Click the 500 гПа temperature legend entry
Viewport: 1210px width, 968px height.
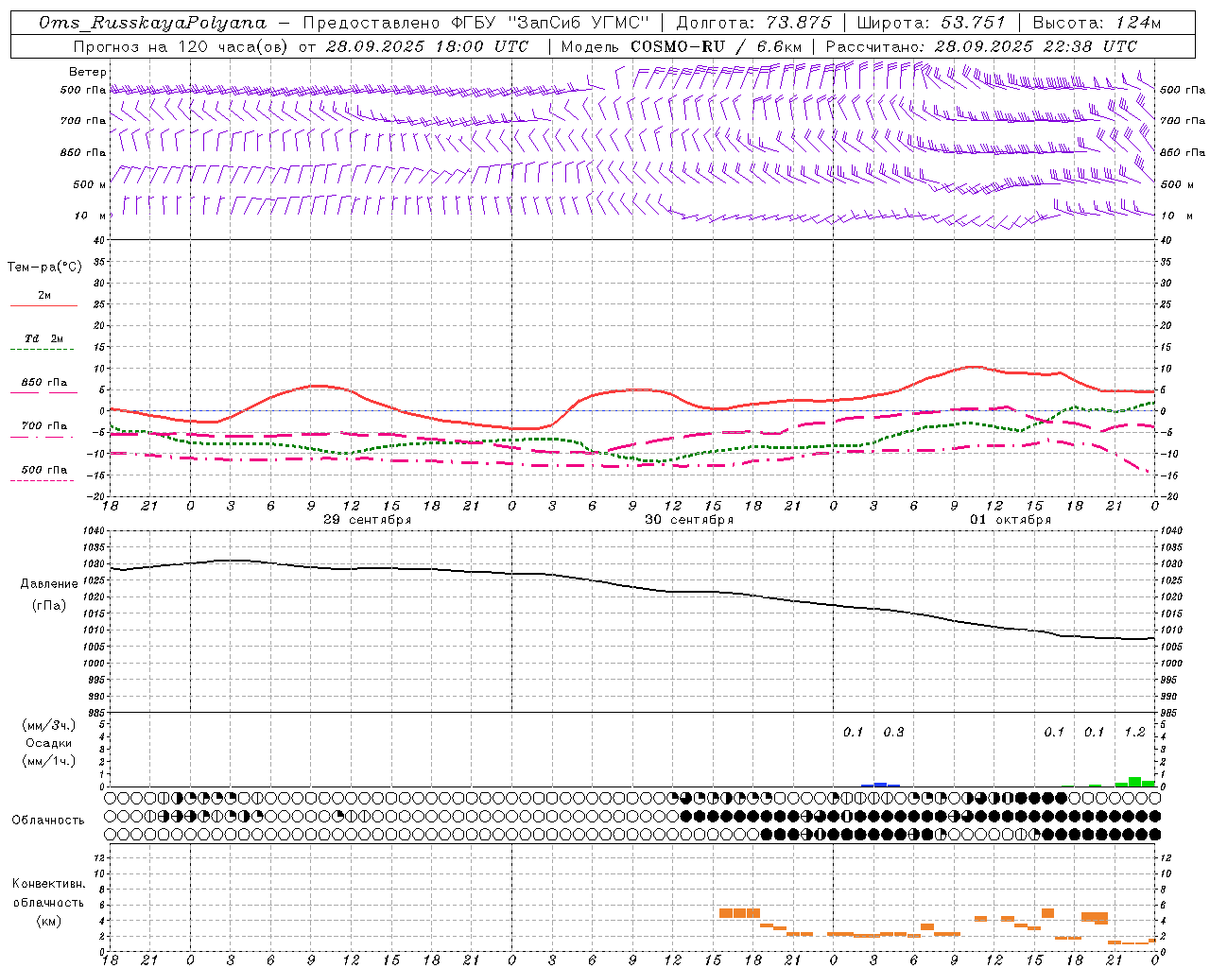[x=44, y=470]
